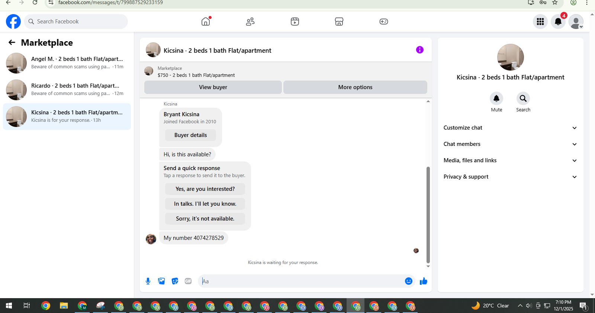Screen dimensions: 595x313
Task: Focus the Aa message input field
Action: click(302, 281)
